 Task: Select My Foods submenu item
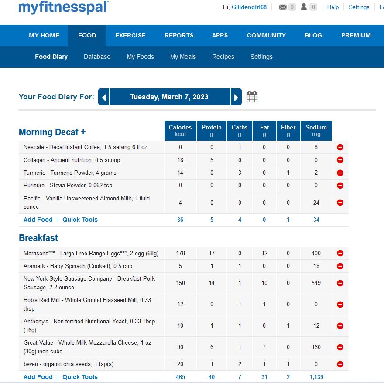click(141, 57)
